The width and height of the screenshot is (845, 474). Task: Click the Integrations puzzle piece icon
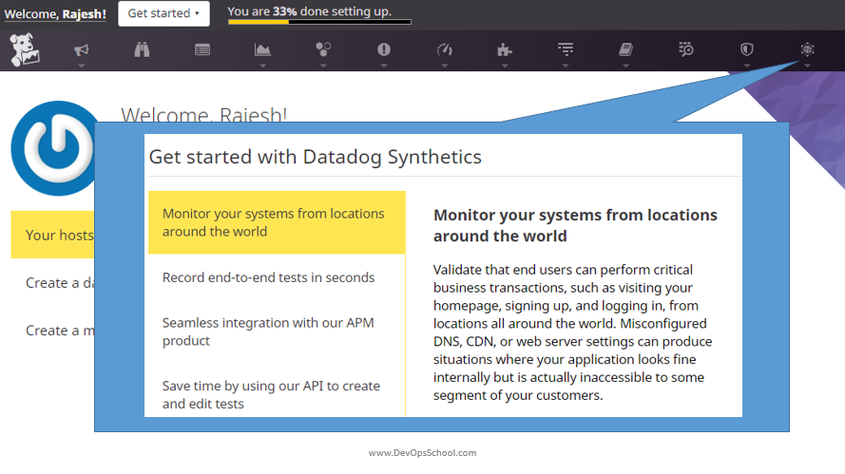coord(505,50)
